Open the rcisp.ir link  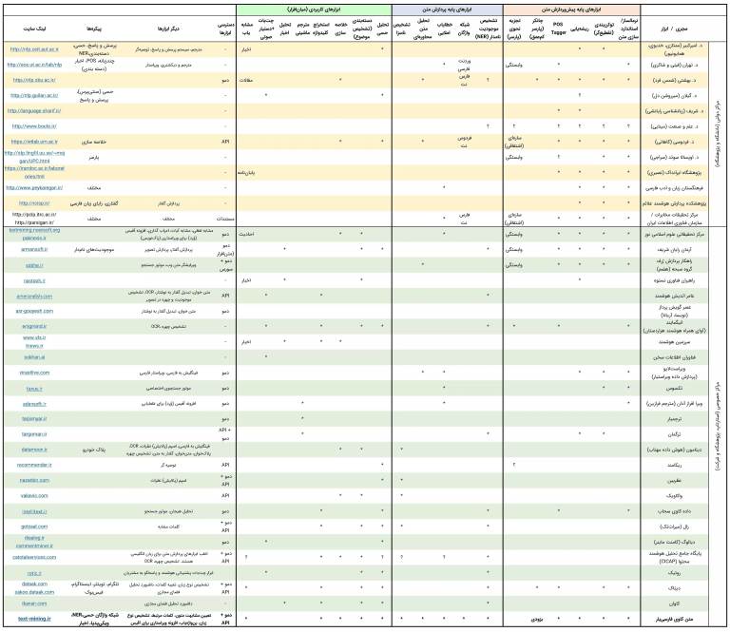pos(34,203)
